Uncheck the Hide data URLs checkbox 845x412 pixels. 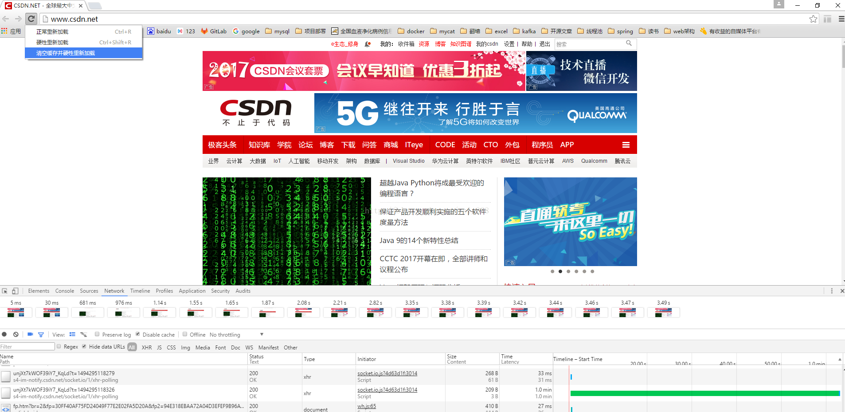pyautogui.click(x=84, y=347)
